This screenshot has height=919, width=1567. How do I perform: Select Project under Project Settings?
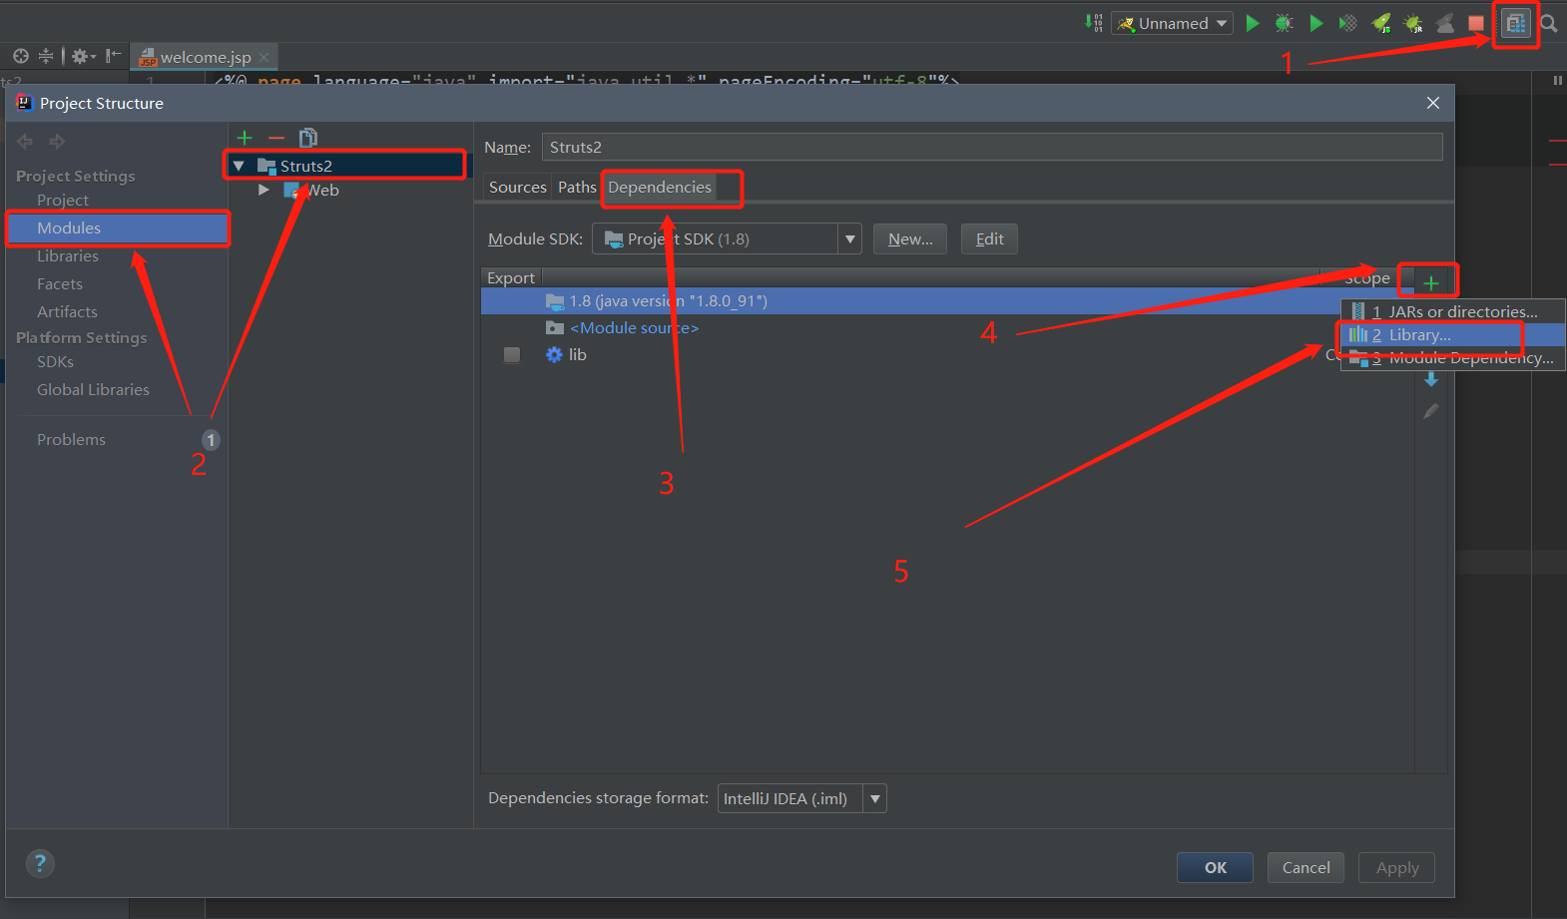63,200
